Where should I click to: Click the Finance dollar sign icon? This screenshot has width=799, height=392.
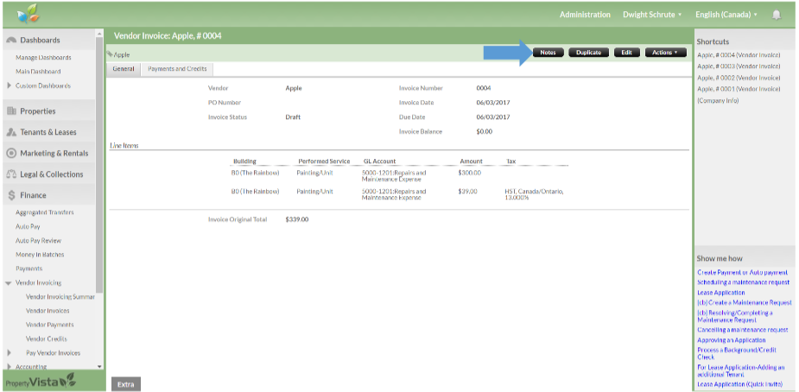pos(11,195)
